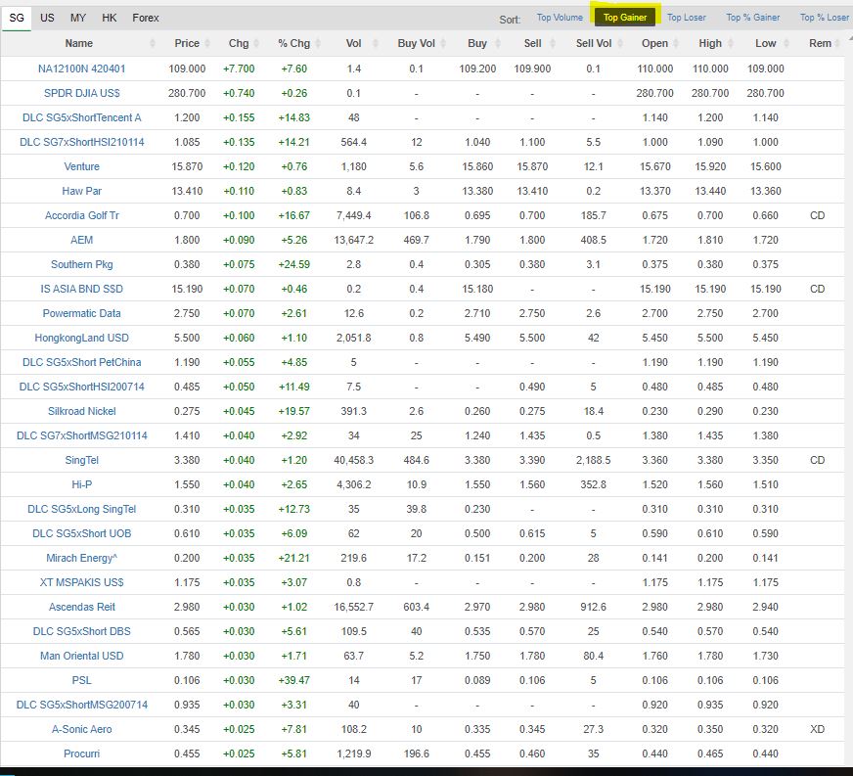The height and width of the screenshot is (776, 853).
Task: Open DLC SG5xShortHSI200714 link
Action: tap(81, 388)
